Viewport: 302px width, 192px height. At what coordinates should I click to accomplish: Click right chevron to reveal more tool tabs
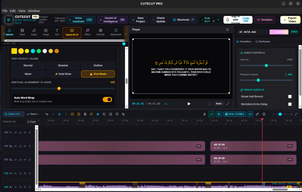point(126,34)
